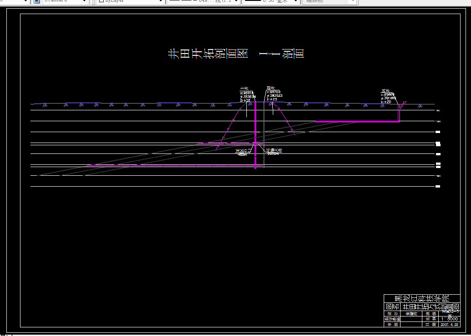471x336 pixels.
Task: Select the magenta air shaft symbol at right
Action: (x=401, y=111)
